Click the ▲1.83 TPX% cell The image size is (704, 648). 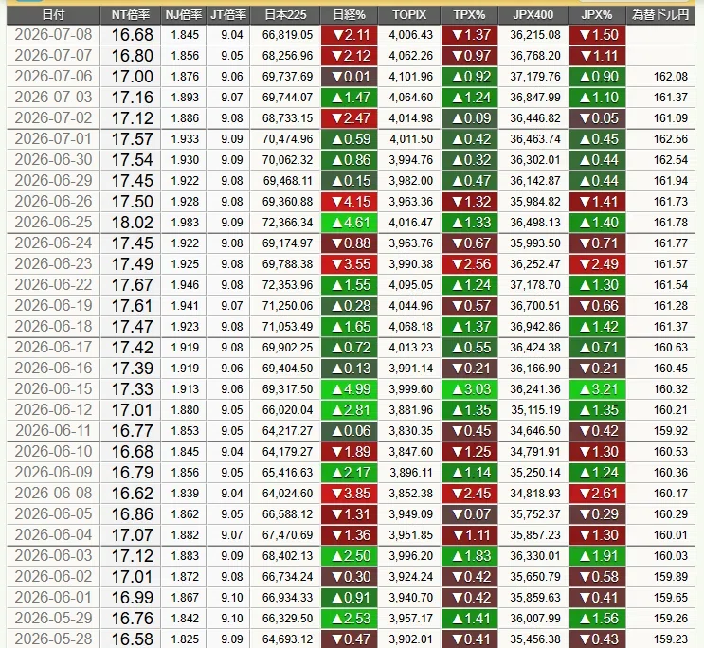point(470,555)
